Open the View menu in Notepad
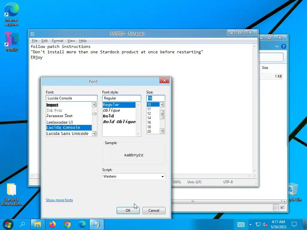 71,41
